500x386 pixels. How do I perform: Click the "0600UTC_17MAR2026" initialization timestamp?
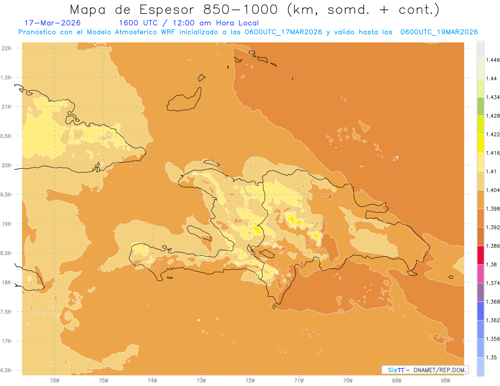[283, 32]
